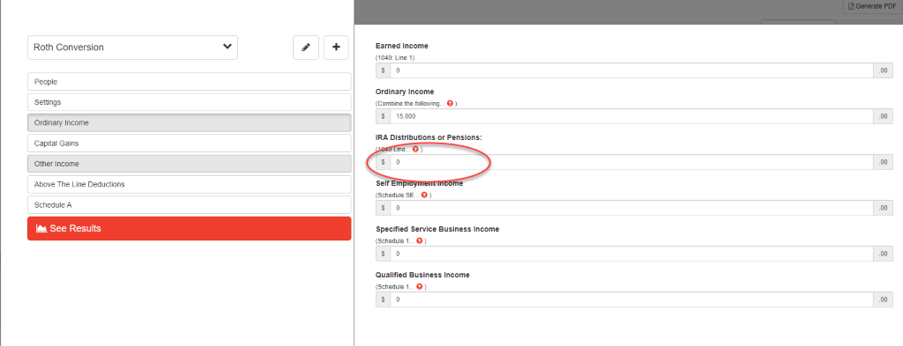Open the People section
Image resolution: width=903 pixels, height=346 pixels.
(x=190, y=82)
